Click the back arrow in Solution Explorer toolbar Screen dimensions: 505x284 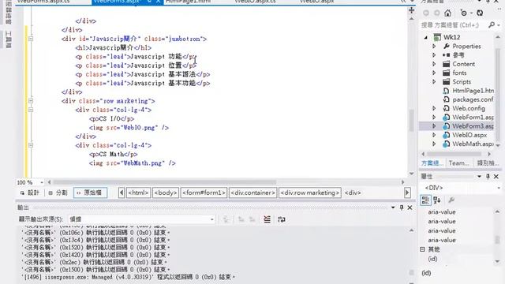pos(426,13)
